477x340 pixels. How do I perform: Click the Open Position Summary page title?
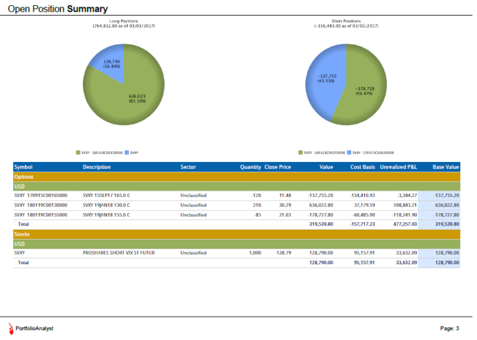click(58, 9)
